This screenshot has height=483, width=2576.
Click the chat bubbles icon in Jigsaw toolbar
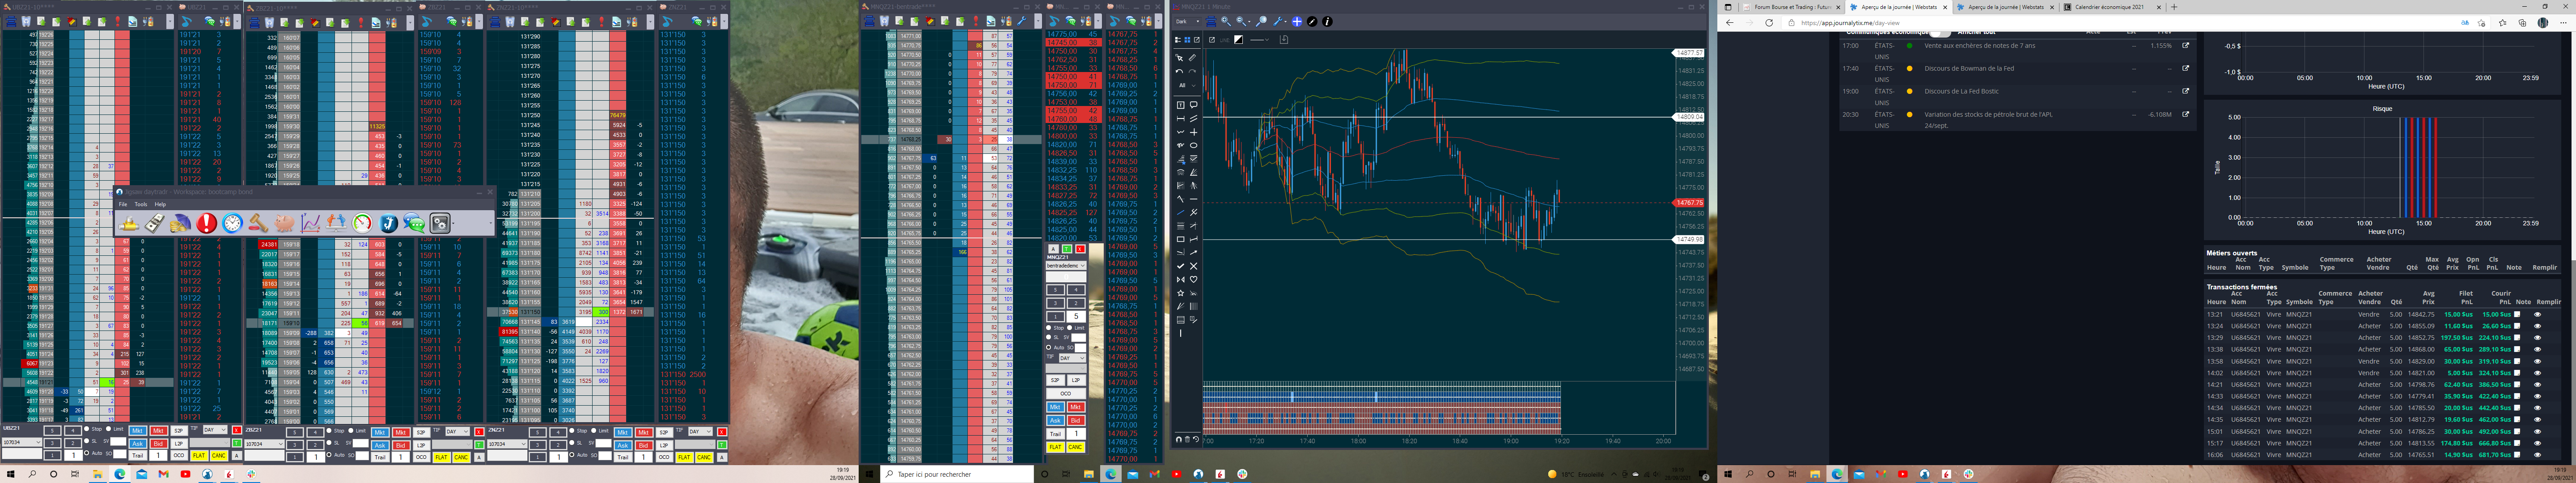(x=414, y=223)
